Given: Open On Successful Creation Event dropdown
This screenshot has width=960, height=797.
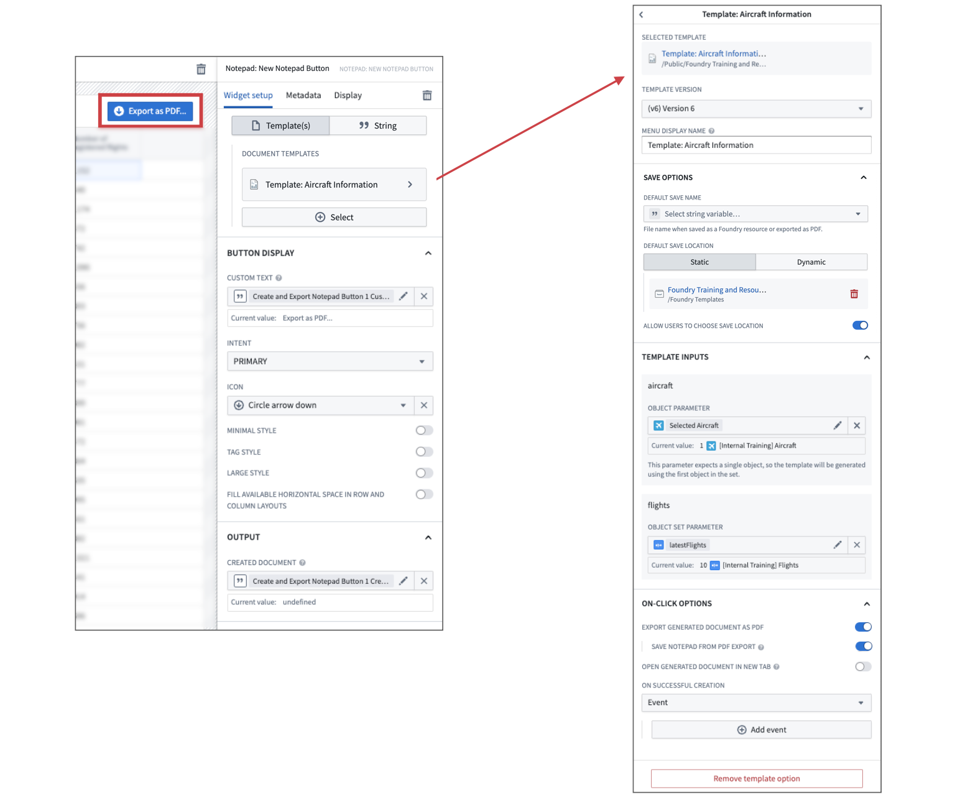Looking at the screenshot, I should pyautogui.click(x=756, y=703).
